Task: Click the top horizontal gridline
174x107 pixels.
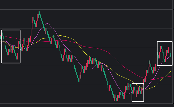Action: coord(87,9)
